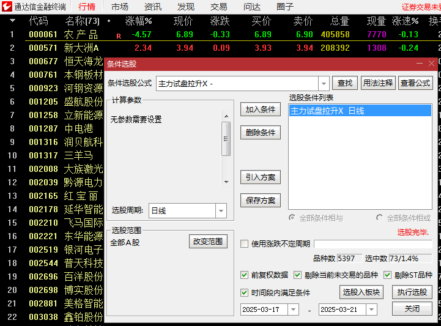Image resolution: width=441 pixels, height=326 pixels.
Task: Select stock row 000061 农产品
Action: 220,34
